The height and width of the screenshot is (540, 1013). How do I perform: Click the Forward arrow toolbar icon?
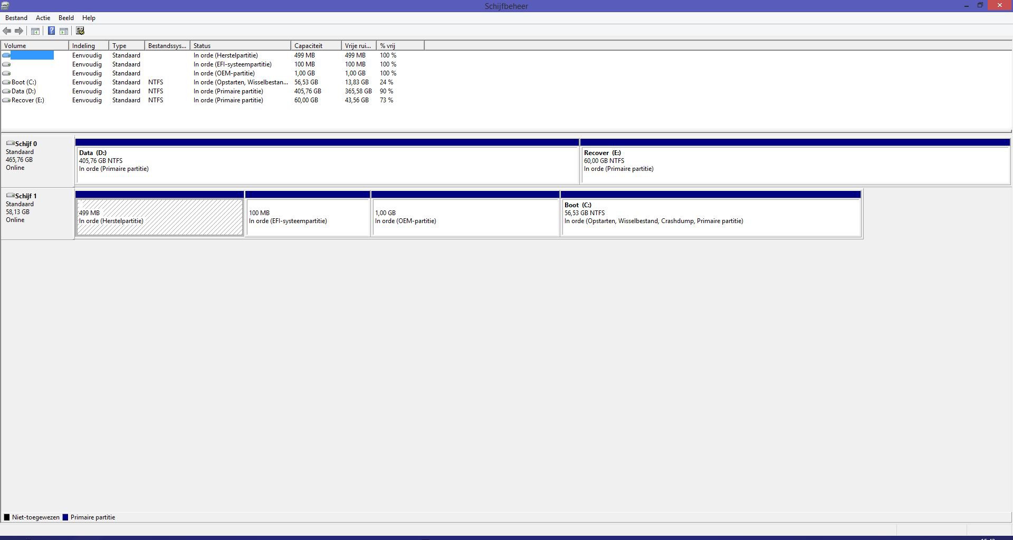point(19,31)
